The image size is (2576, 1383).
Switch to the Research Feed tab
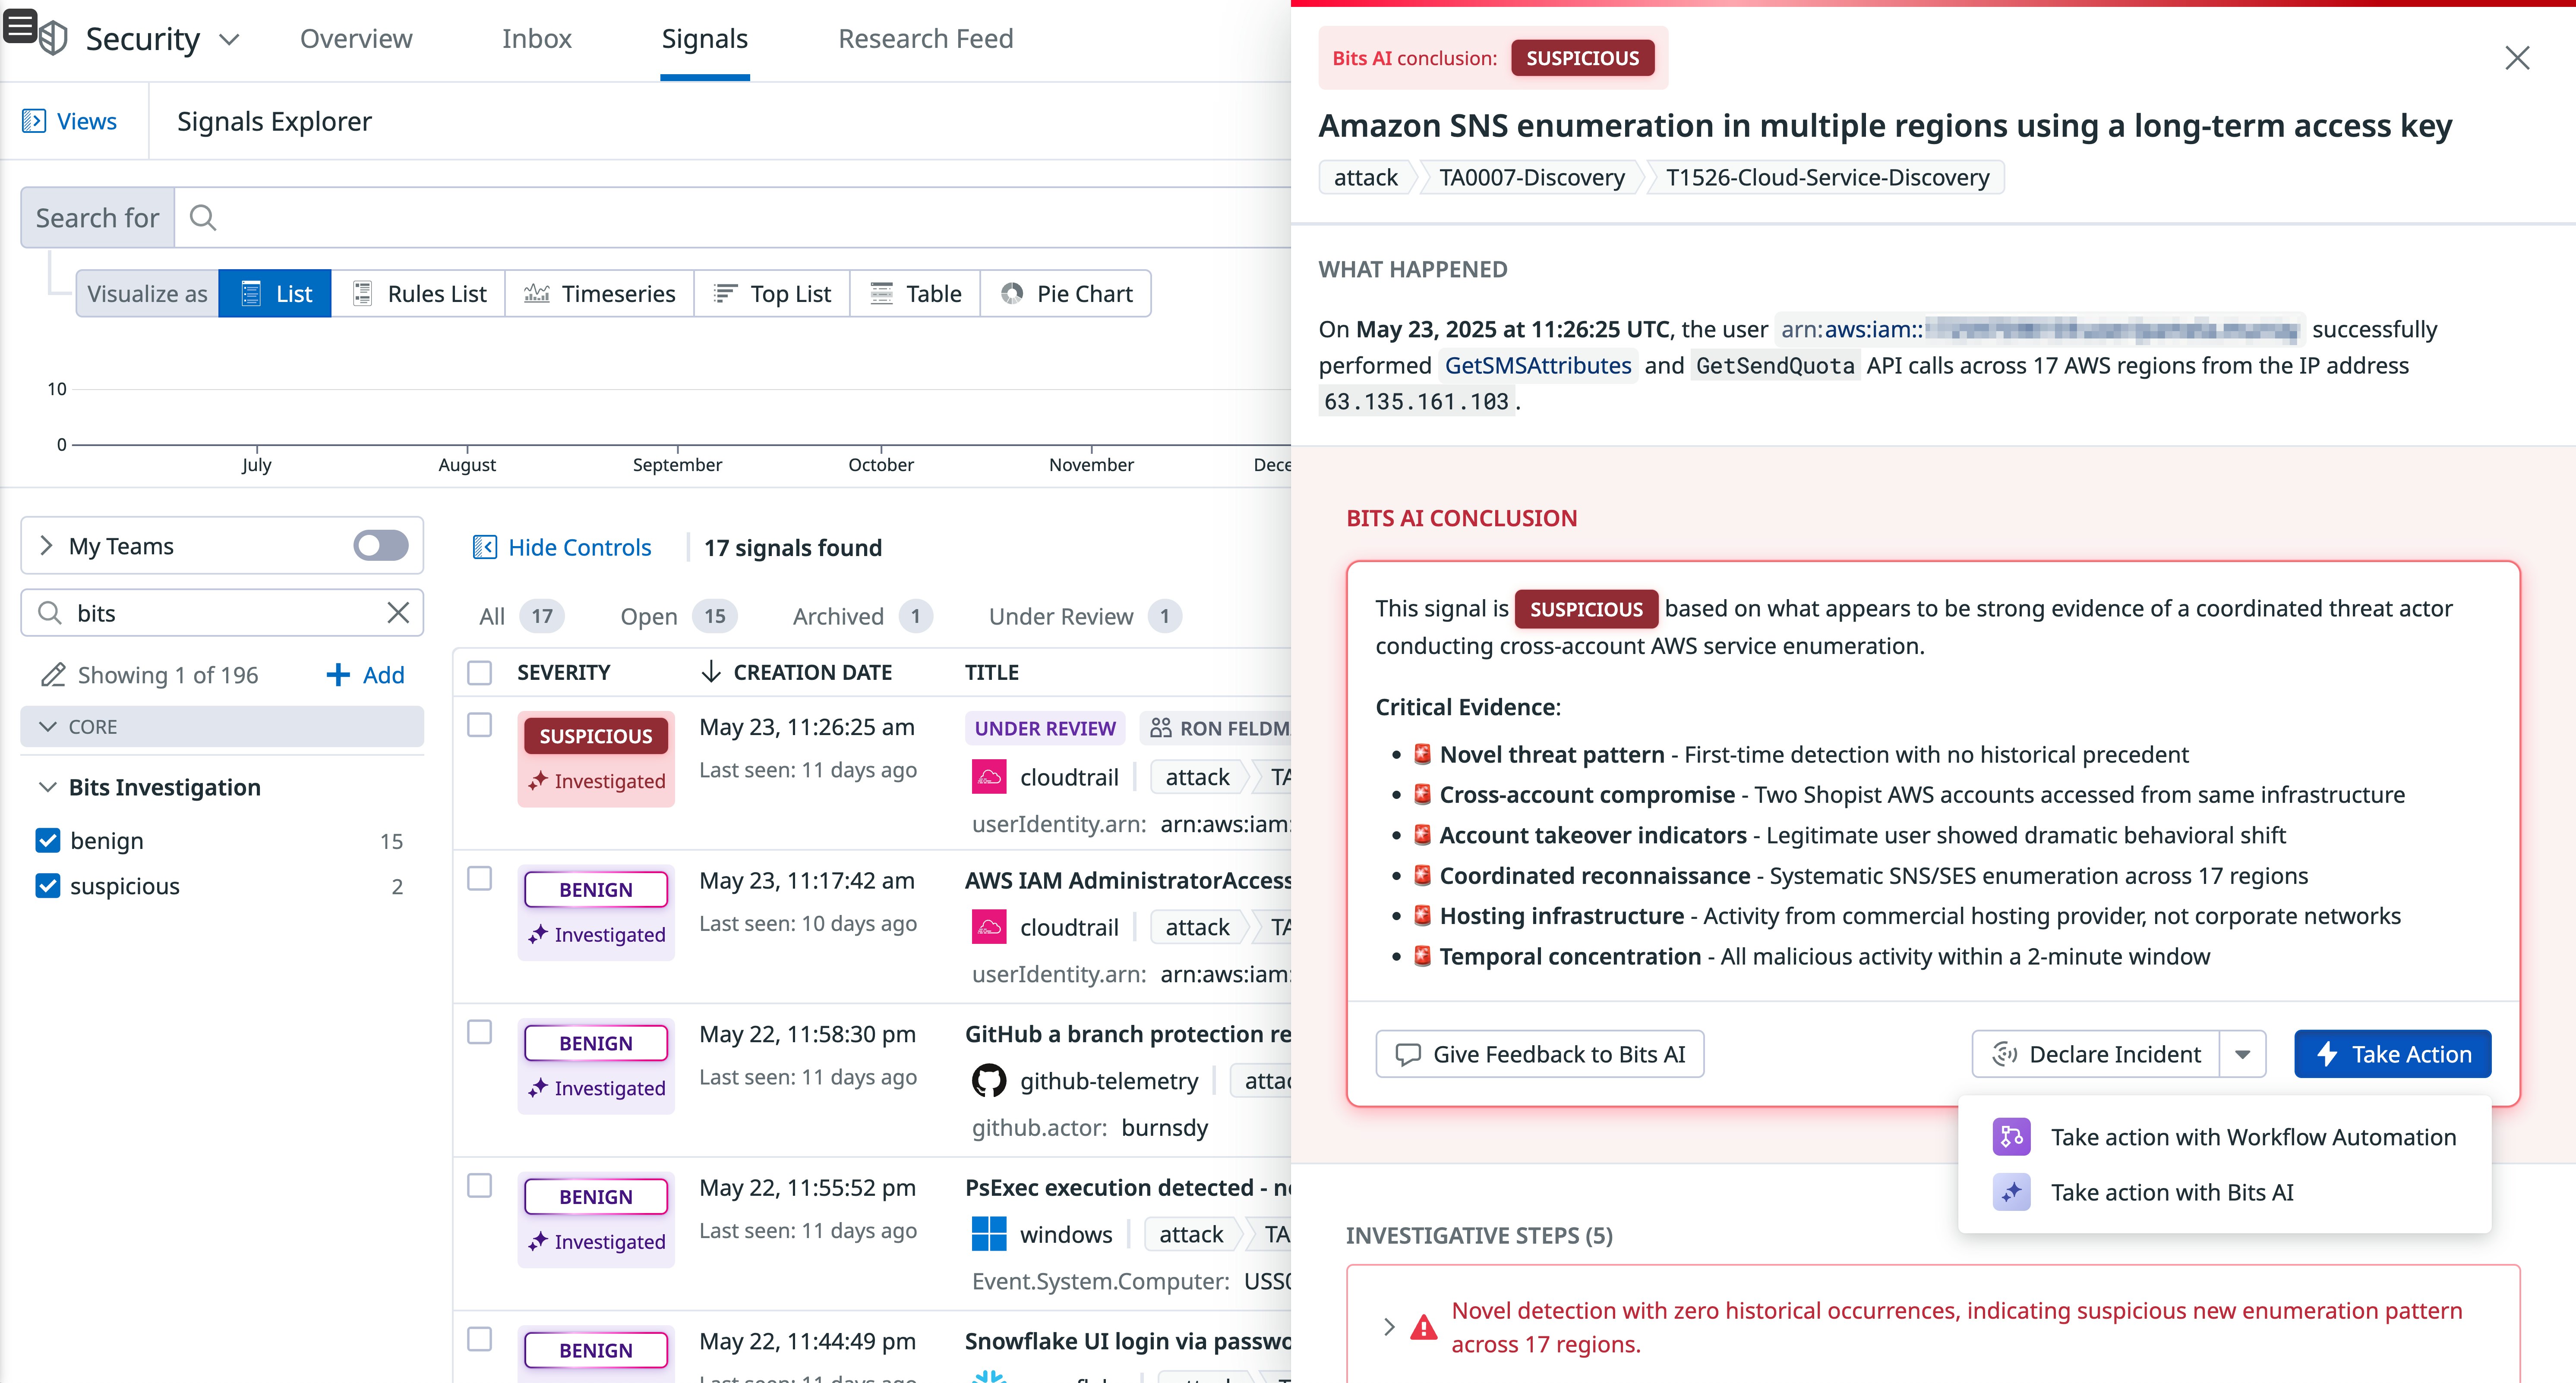pos(925,39)
